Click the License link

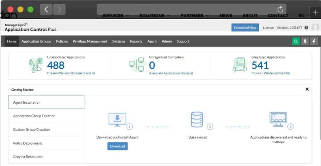(268, 28)
